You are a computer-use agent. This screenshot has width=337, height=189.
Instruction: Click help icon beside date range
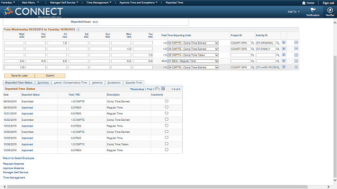(78, 29)
